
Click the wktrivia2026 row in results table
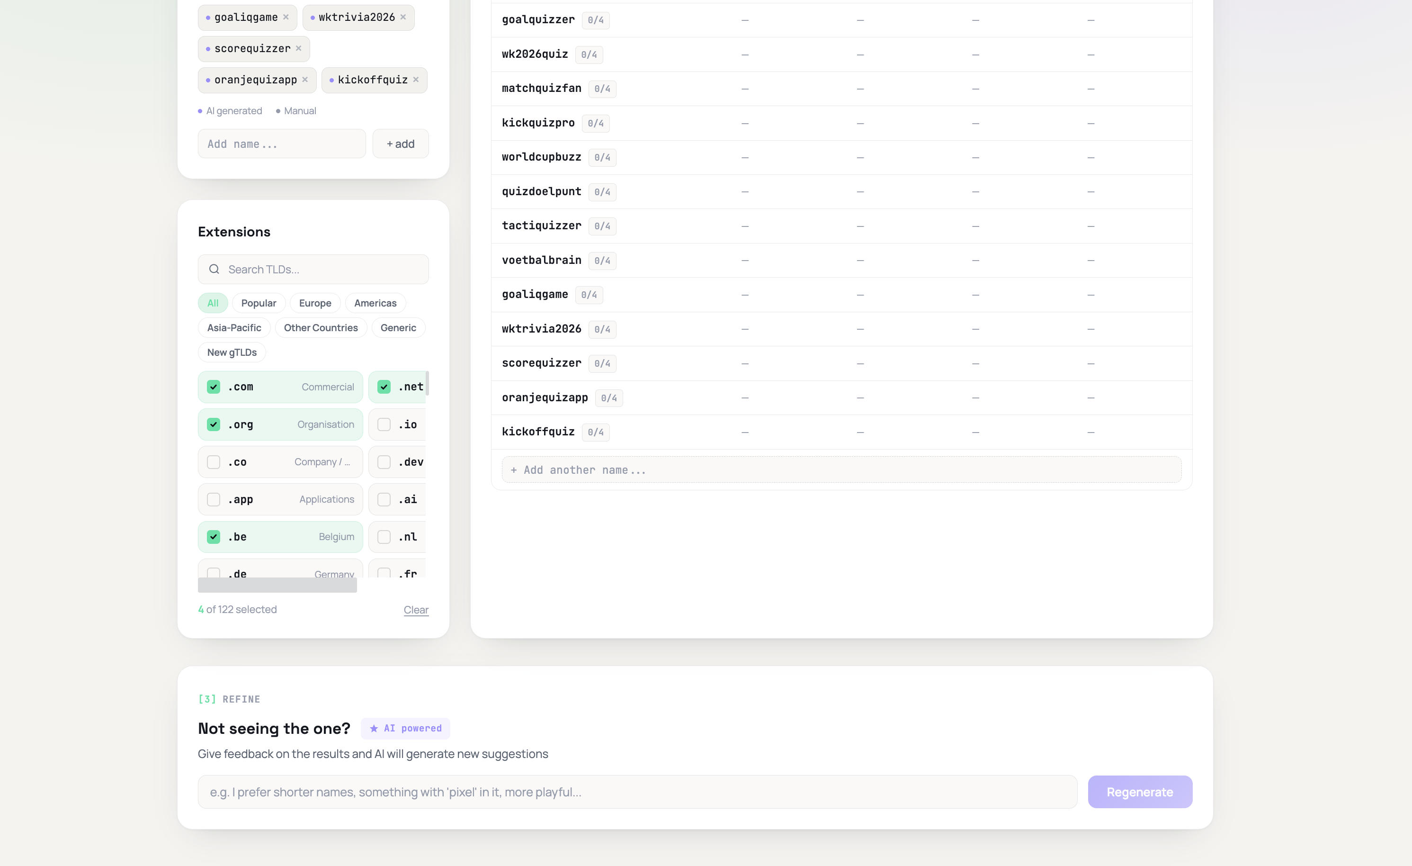point(842,329)
